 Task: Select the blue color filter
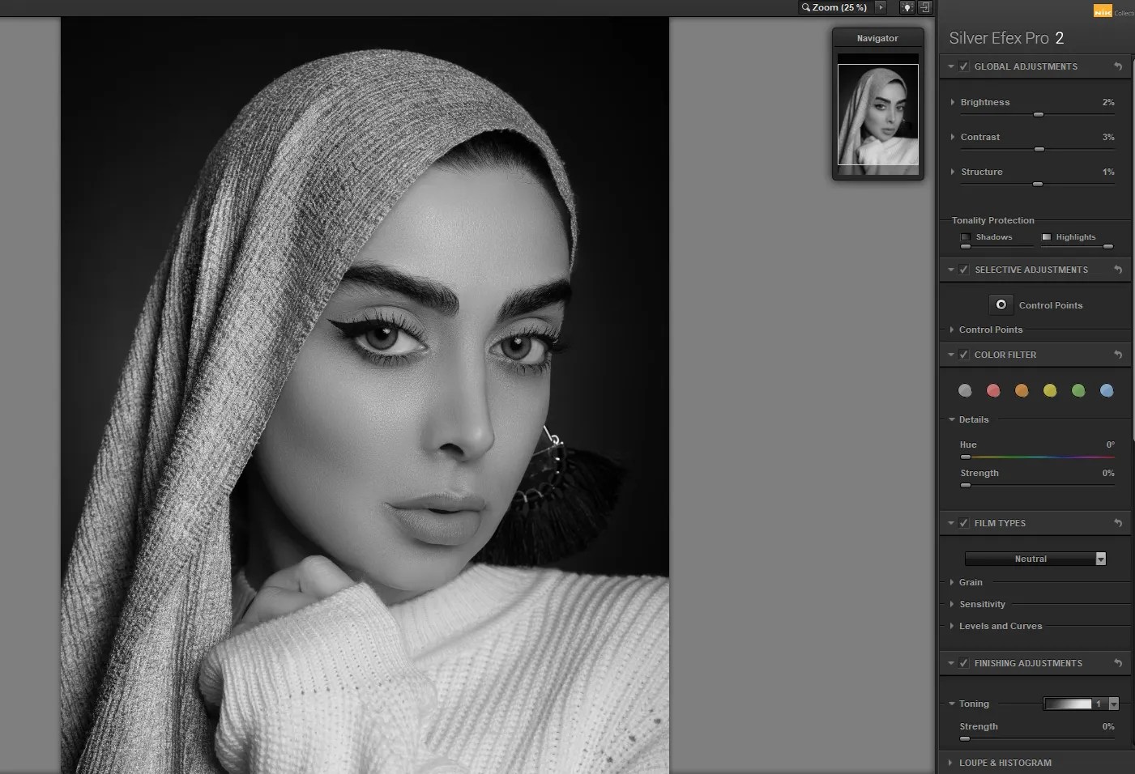coord(1107,390)
